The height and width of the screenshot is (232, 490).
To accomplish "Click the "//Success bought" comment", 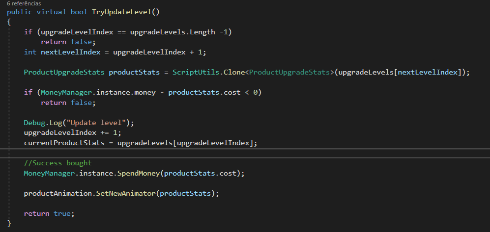I will [58, 163].
